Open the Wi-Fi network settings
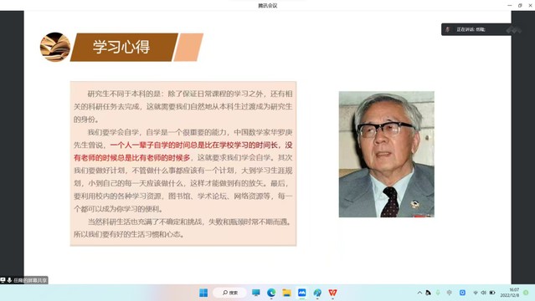This screenshot has width=535, height=301. click(476, 293)
